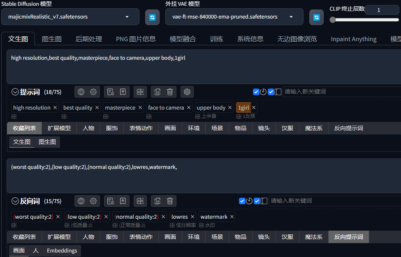
Task: Toggle first checkbox beside 反向词 keyword input
Action: tap(242, 201)
